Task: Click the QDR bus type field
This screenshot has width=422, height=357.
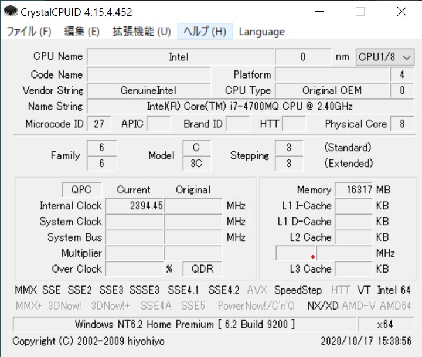Action: click(x=202, y=269)
